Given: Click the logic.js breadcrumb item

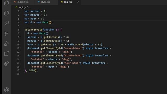Looking at the screenshot, I should [22, 7].
